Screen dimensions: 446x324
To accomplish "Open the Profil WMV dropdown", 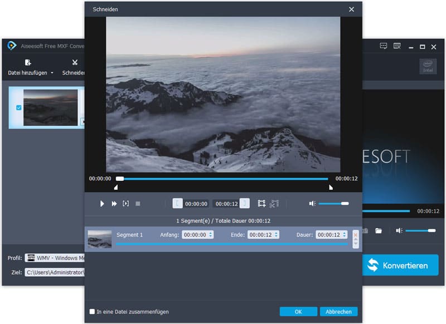I will click(55, 258).
